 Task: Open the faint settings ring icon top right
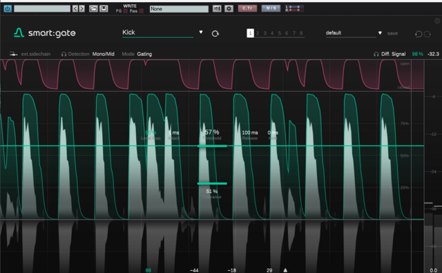coord(437,21)
